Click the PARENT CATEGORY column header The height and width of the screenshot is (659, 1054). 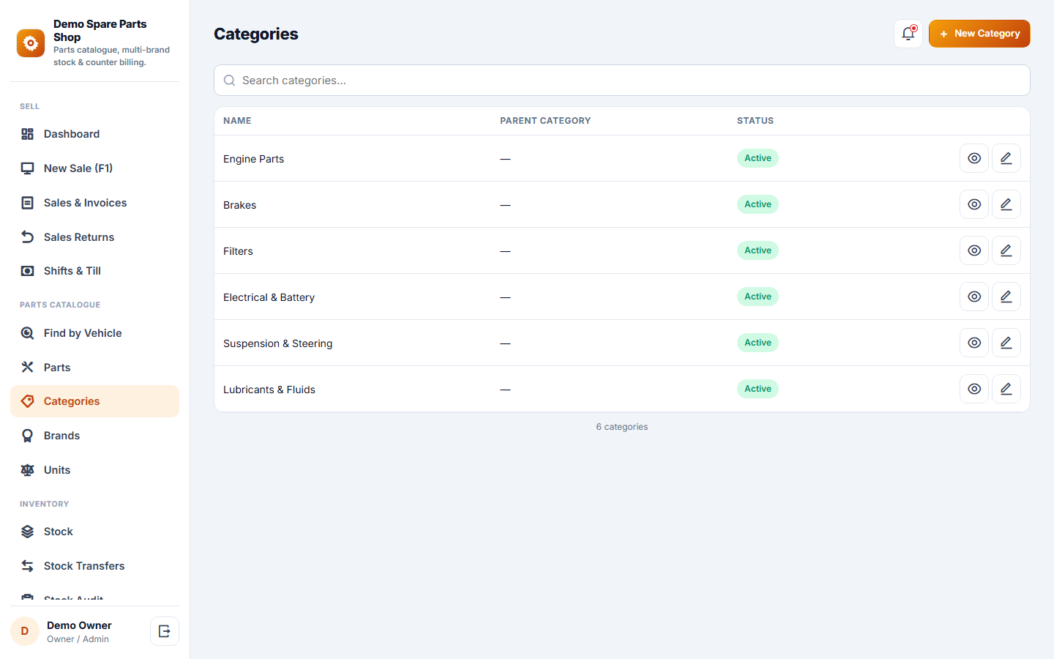[x=545, y=121]
